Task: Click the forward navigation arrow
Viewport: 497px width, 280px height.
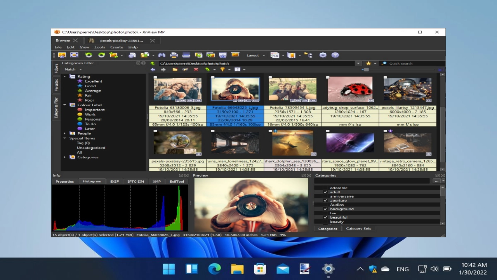Action: 163,70
